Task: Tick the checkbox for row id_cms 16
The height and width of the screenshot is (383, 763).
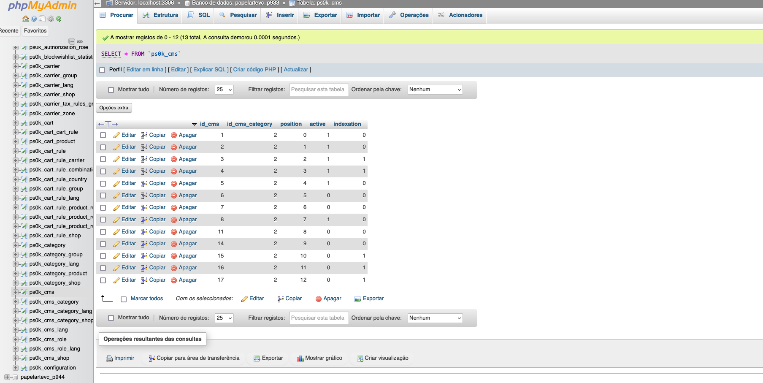Action: (103, 268)
